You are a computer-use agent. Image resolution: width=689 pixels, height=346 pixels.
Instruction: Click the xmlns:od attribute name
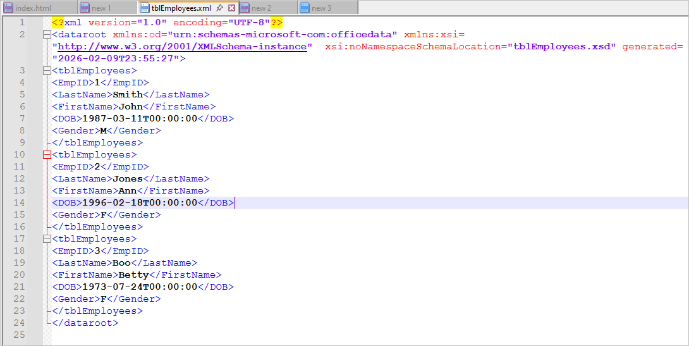point(137,34)
